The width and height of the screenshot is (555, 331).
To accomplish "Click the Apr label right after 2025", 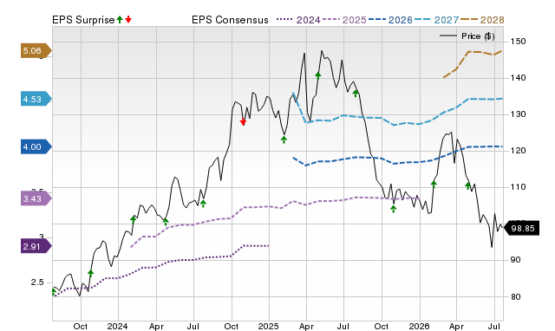I will [306, 326].
